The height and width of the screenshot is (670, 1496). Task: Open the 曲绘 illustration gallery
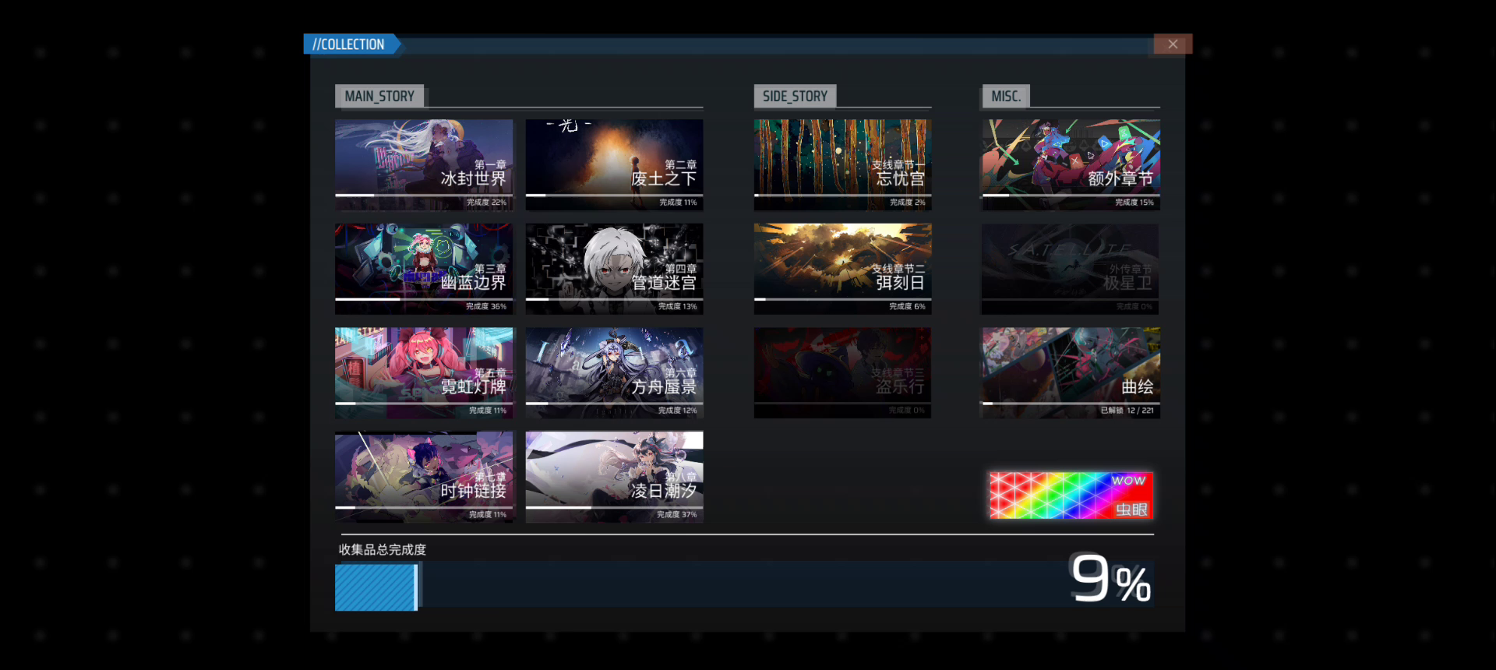(1070, 372)
